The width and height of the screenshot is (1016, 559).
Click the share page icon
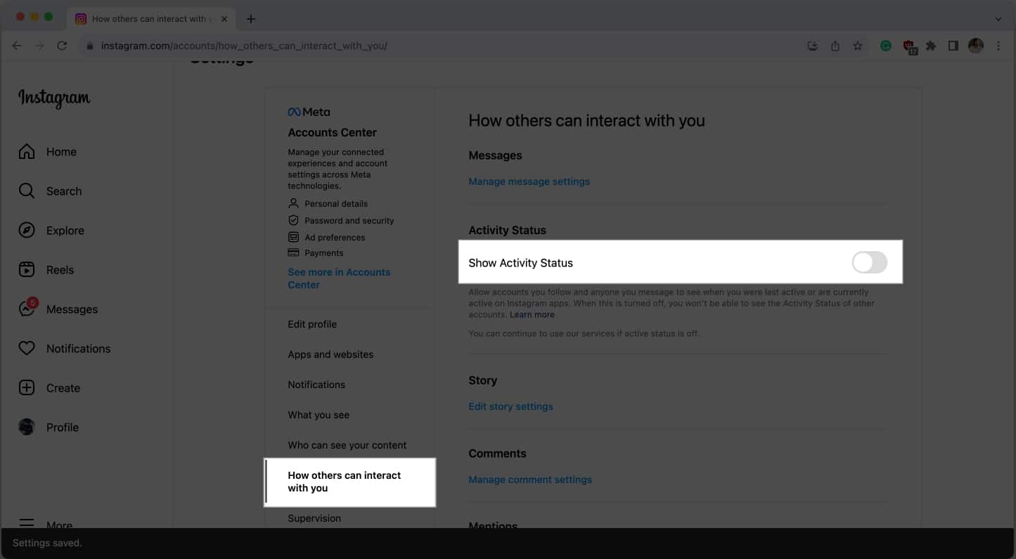tap(835, 46)
